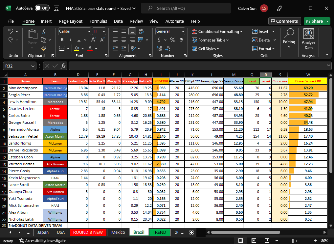The image size is (334, 244).
Task: Toggle Align Left in Alignment group
Action: [x=115, y=40]
